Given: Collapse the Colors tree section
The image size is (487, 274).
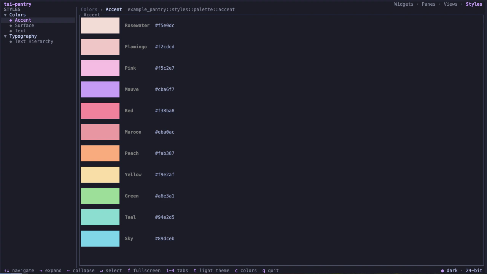Looking at the screenshot, I should (5, 15).
